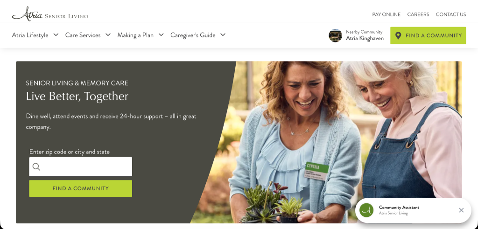Open the Careers link

pyautogui.click(x=418, y=14)
